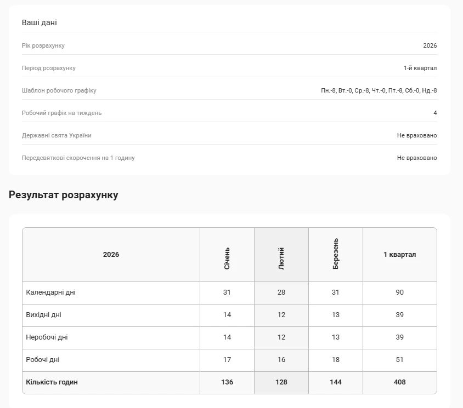Select March hours value 144
463x408 pixels.
(336, 382)
